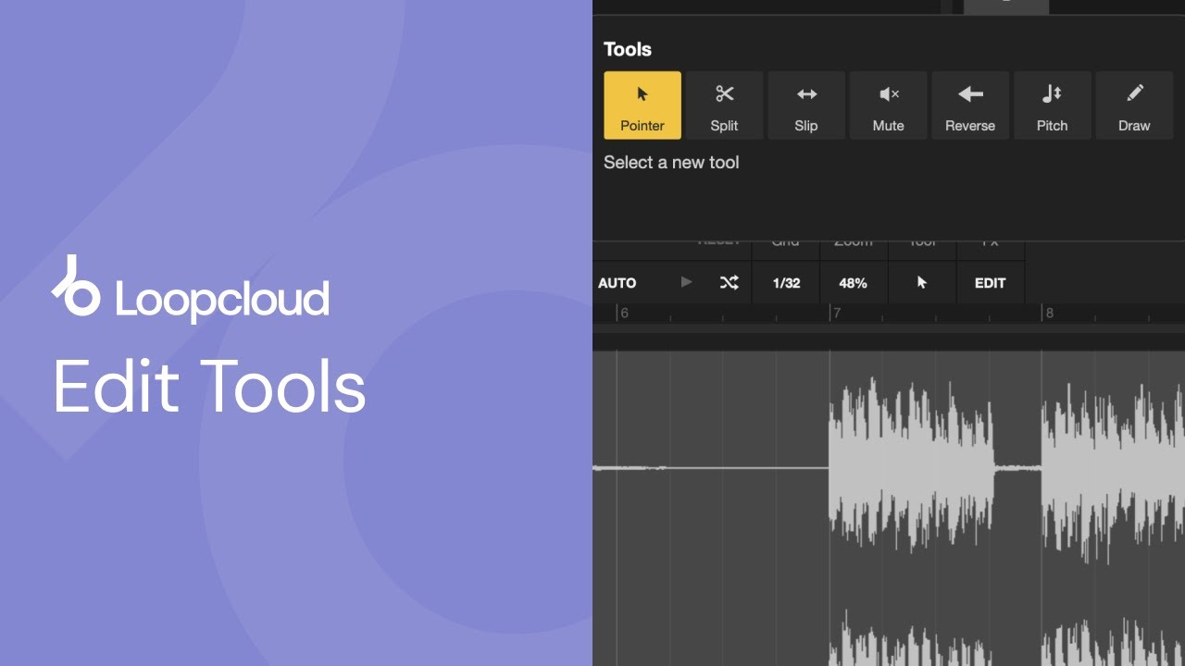Screen dimensions: 1185x666
Task: Click bar 6 marker on ruler
Action: (624, 314)
